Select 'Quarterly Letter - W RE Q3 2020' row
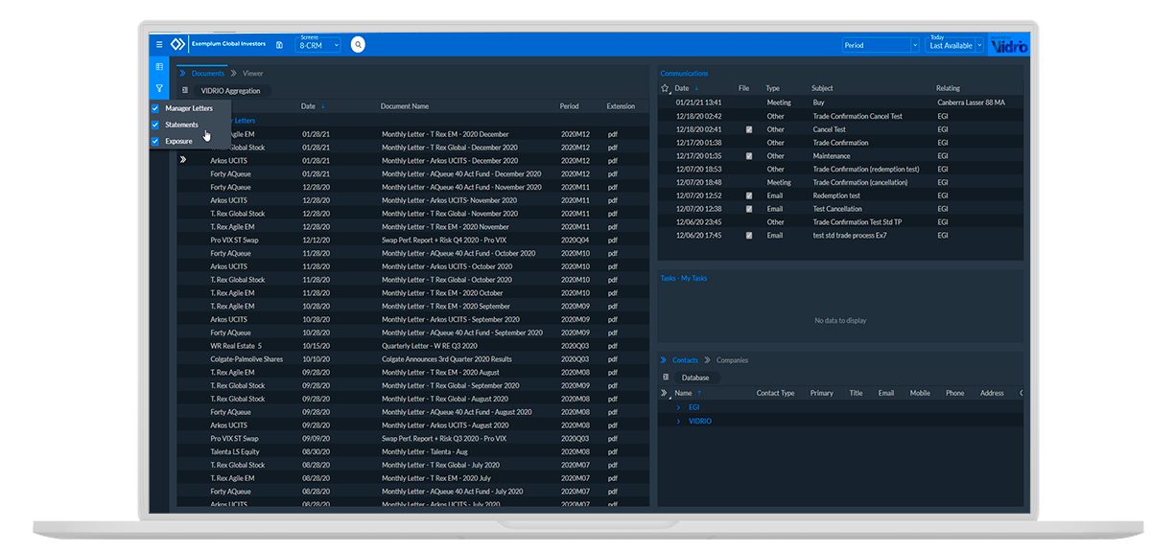Viewport: 1175px width, 551px height. click(x=429, y=346)
